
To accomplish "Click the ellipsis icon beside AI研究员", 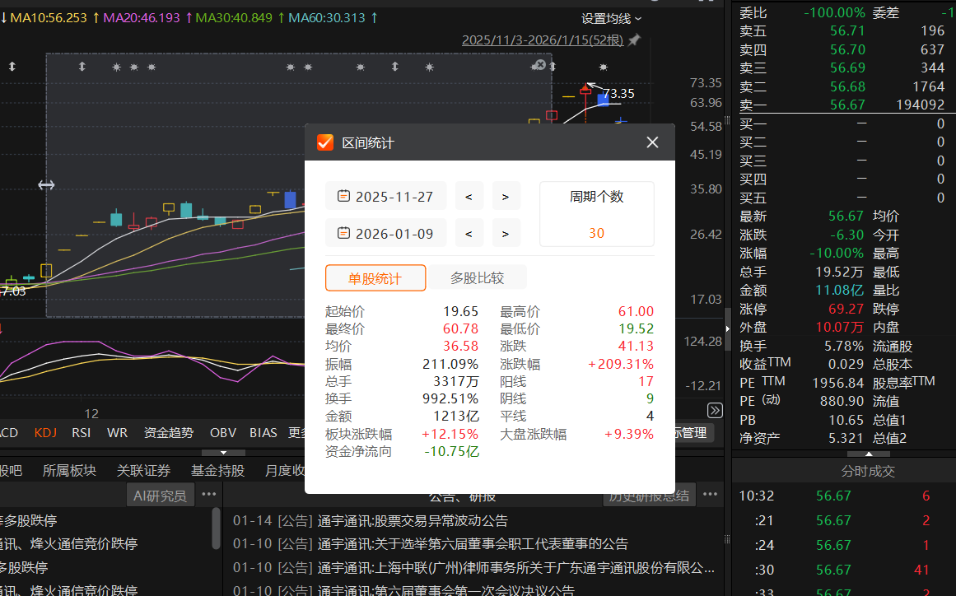I will point(208,495).
